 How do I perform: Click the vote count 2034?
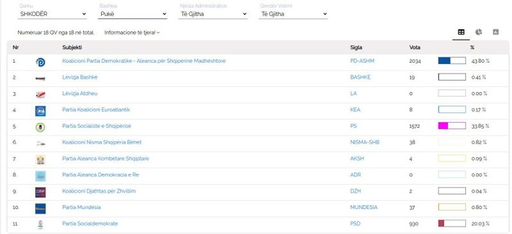(x=415, y=61)
